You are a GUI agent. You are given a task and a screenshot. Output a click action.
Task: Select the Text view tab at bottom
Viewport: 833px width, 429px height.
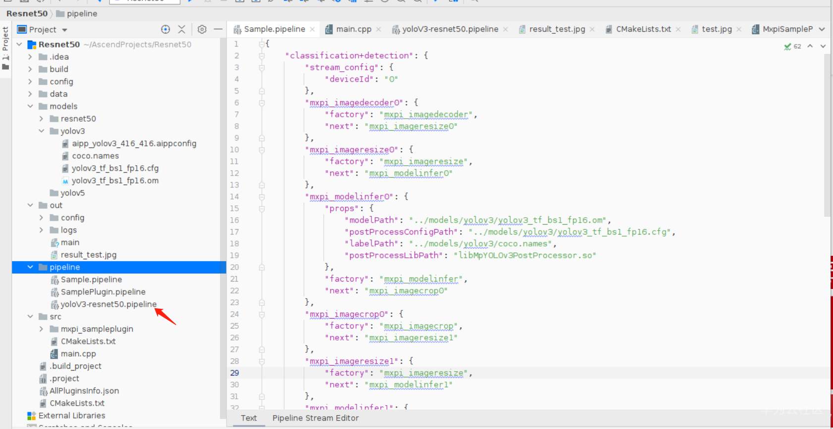[249, 418]
